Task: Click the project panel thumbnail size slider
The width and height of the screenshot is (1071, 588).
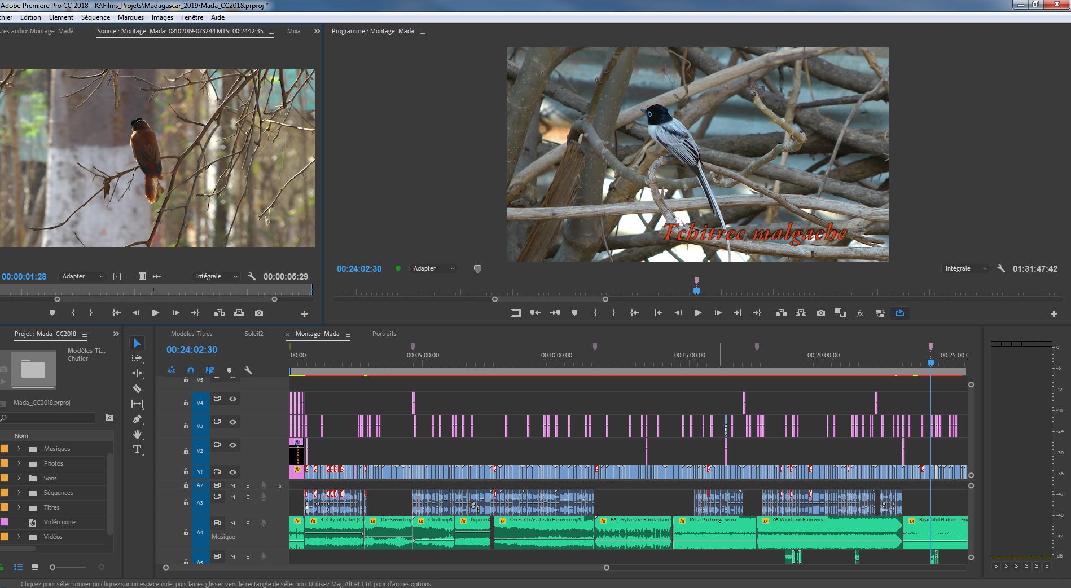Action: [x=52, y=567]
